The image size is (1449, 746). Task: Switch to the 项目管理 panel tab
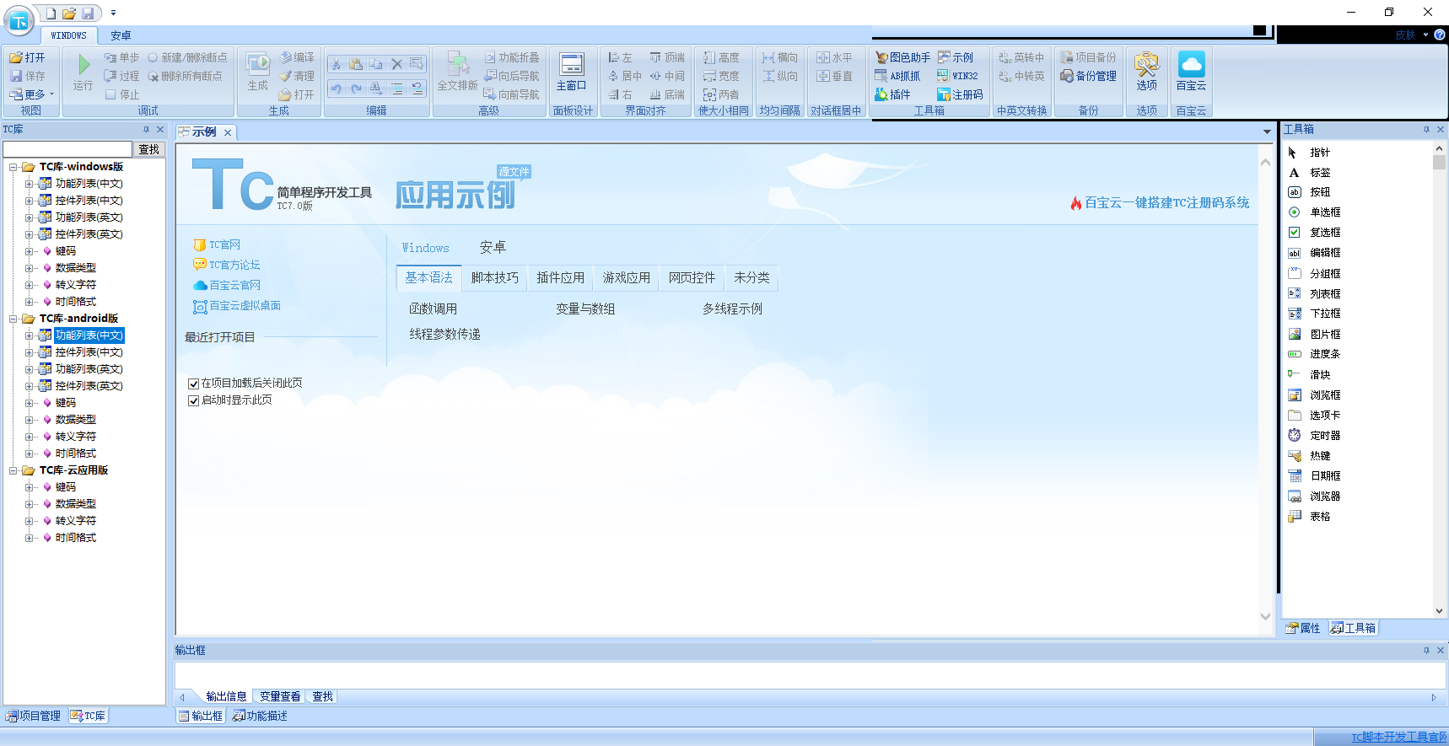[x=34, y=716]
